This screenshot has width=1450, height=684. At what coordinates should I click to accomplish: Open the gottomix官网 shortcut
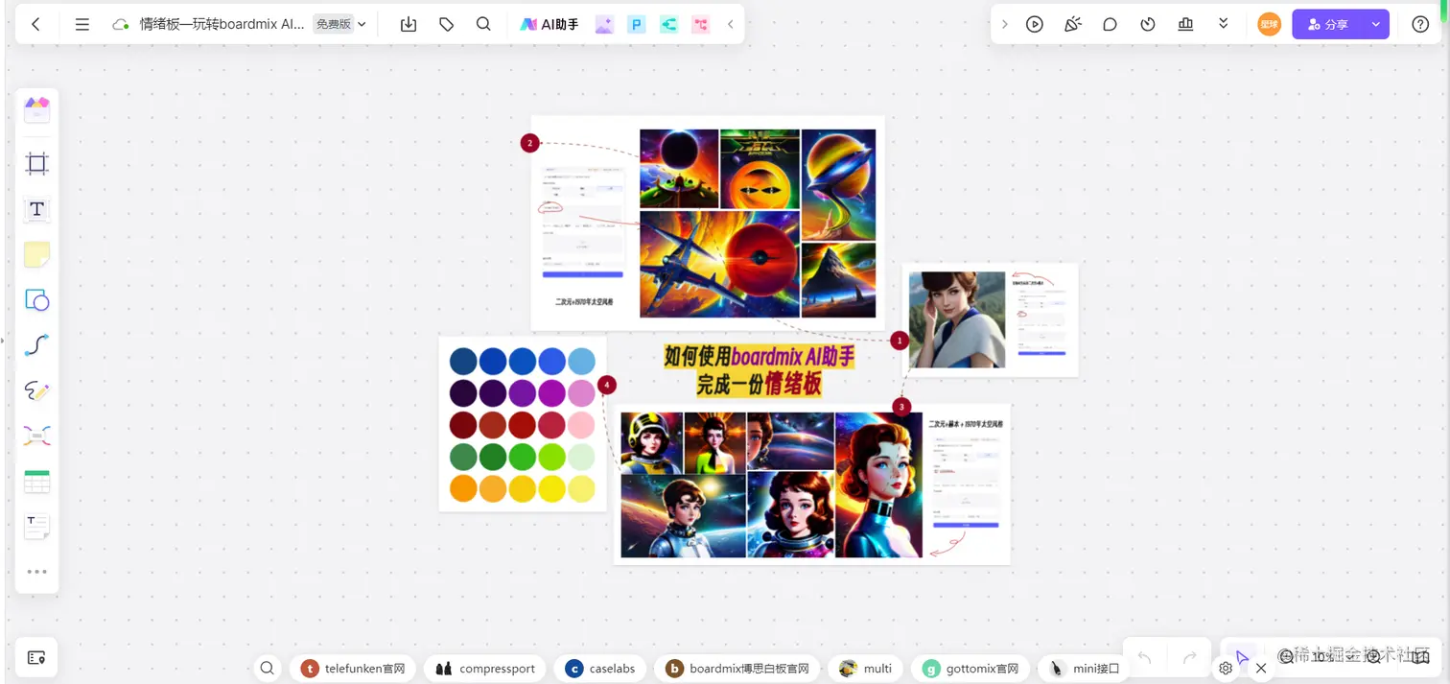click(x=971, y=669)
